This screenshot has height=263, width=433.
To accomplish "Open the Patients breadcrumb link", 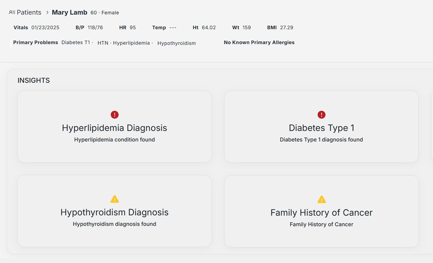I will point(29,13).
